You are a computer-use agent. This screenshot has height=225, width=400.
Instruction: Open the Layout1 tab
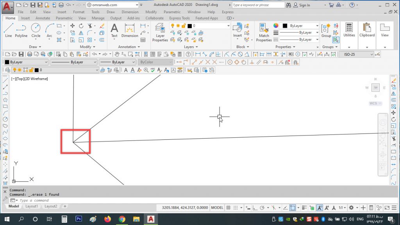[x=32, y=206]
